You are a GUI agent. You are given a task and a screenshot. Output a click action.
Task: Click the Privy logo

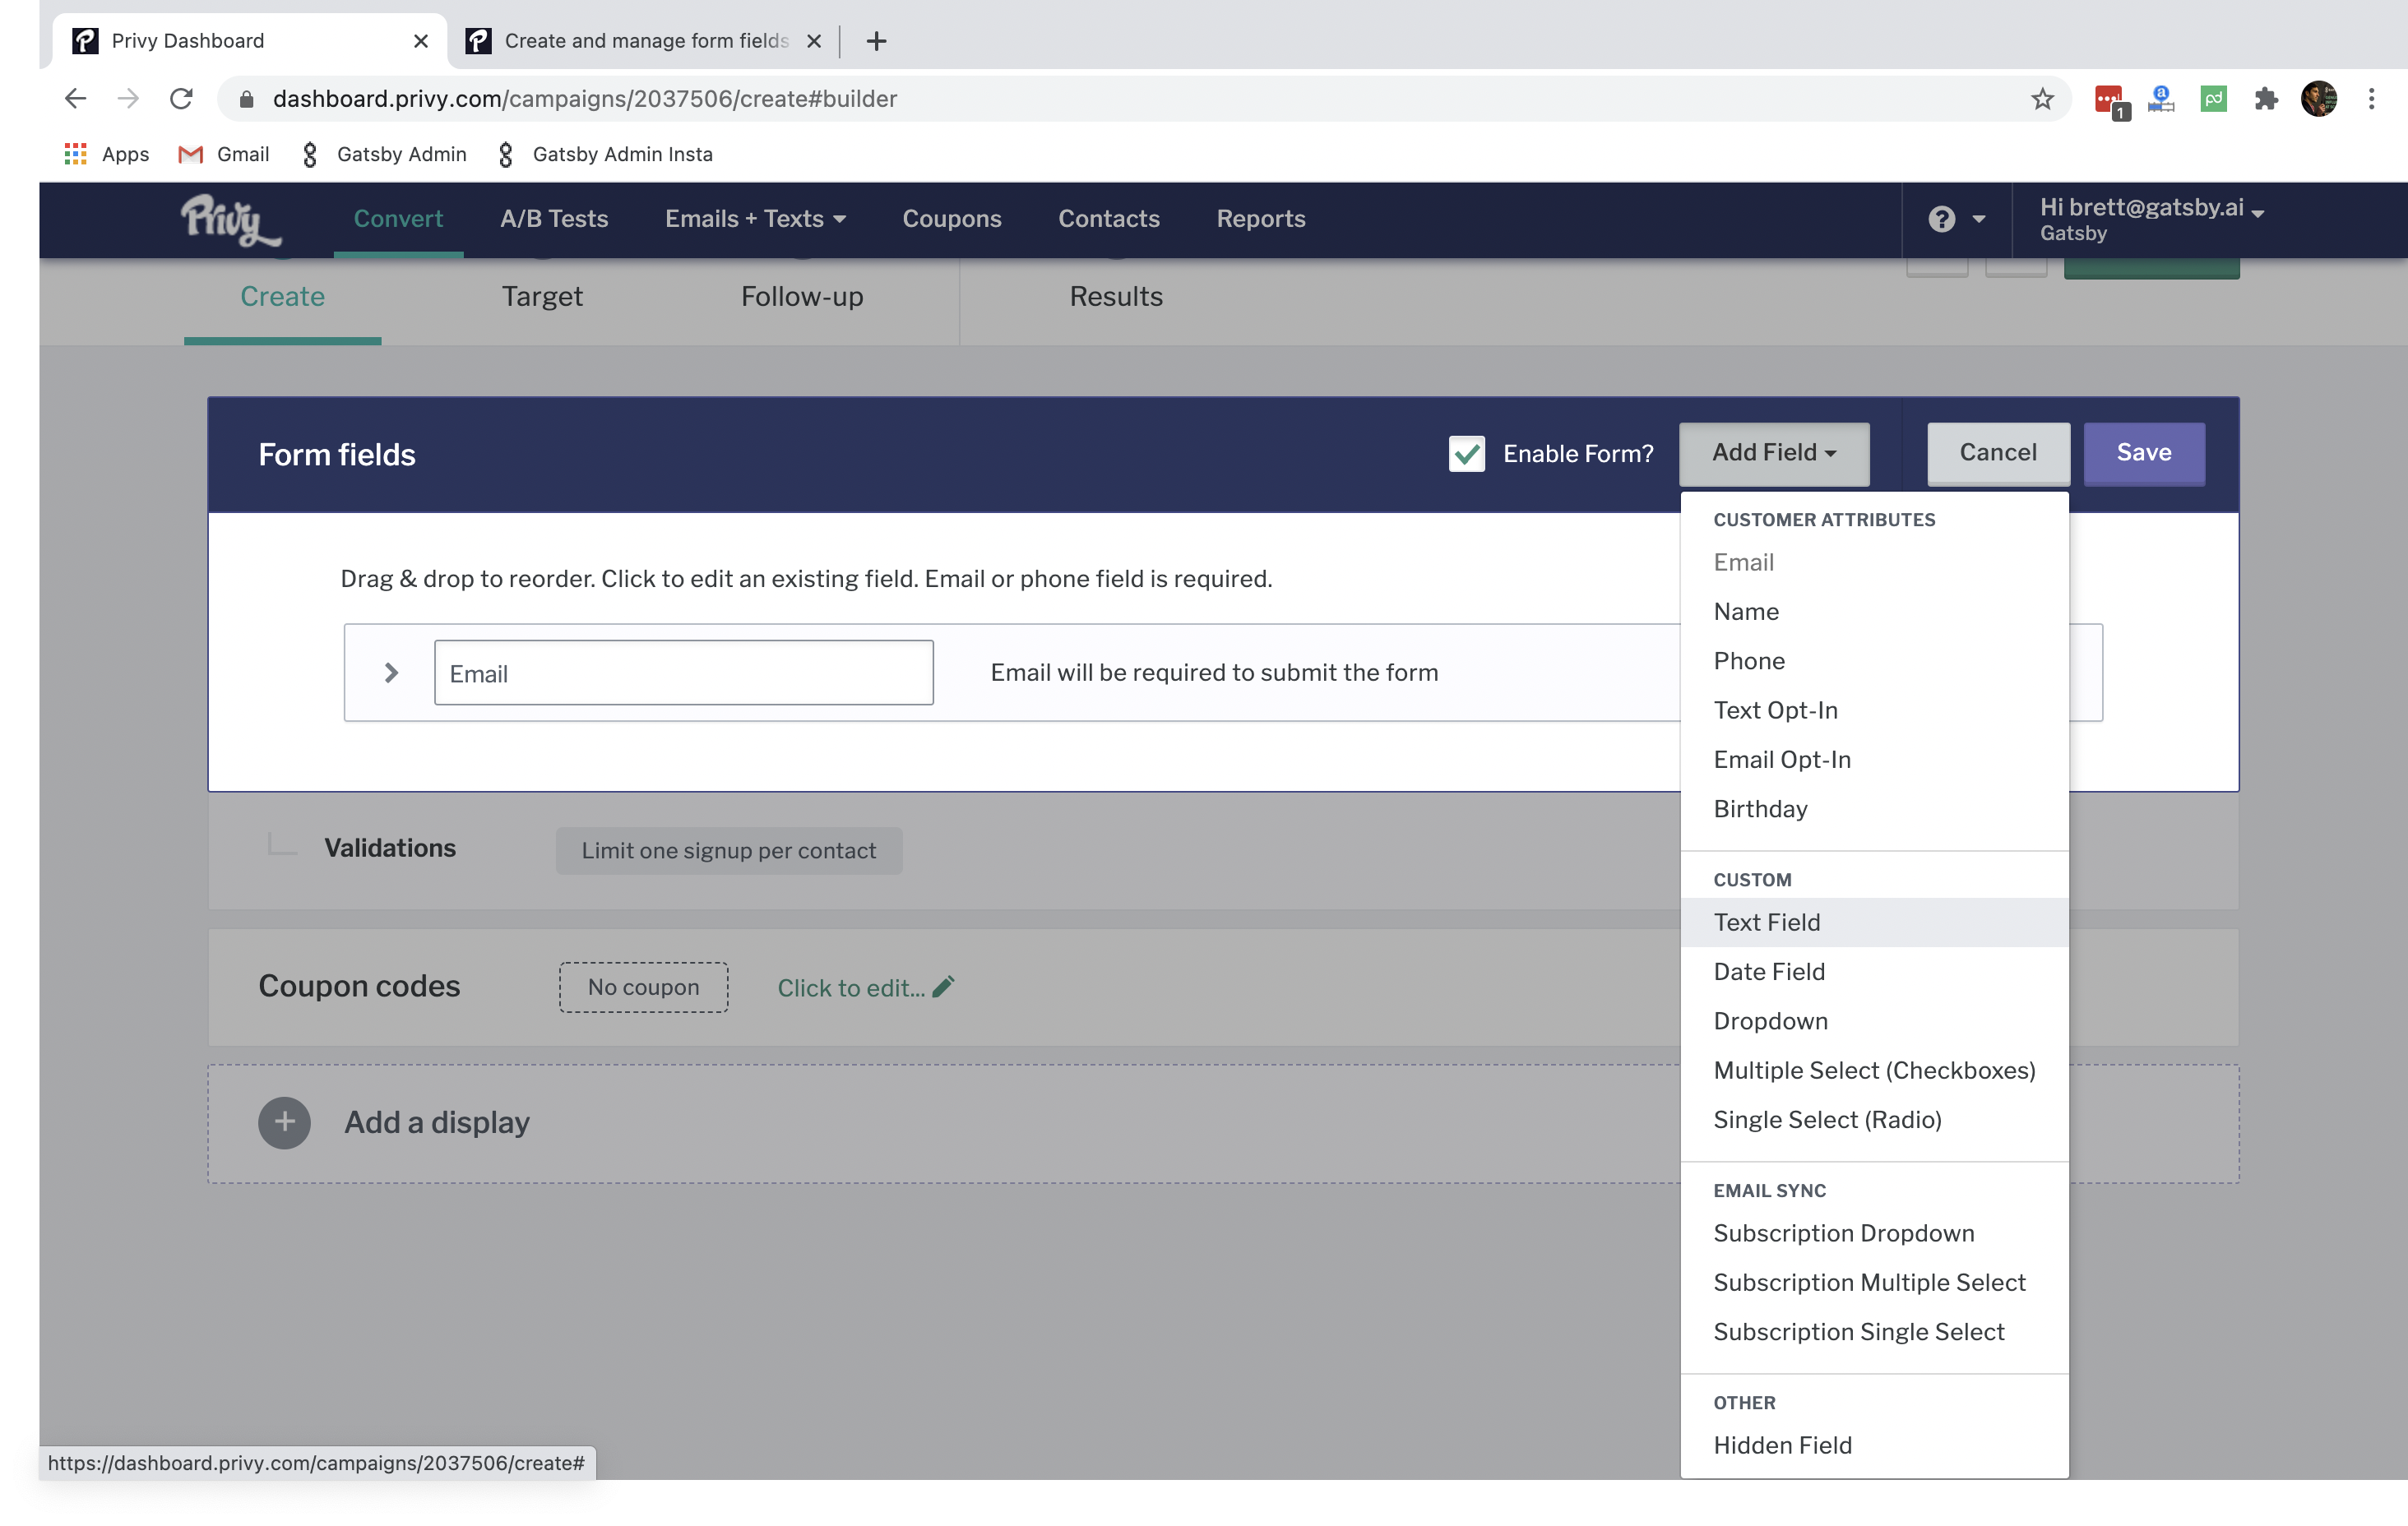click(231, 220)
